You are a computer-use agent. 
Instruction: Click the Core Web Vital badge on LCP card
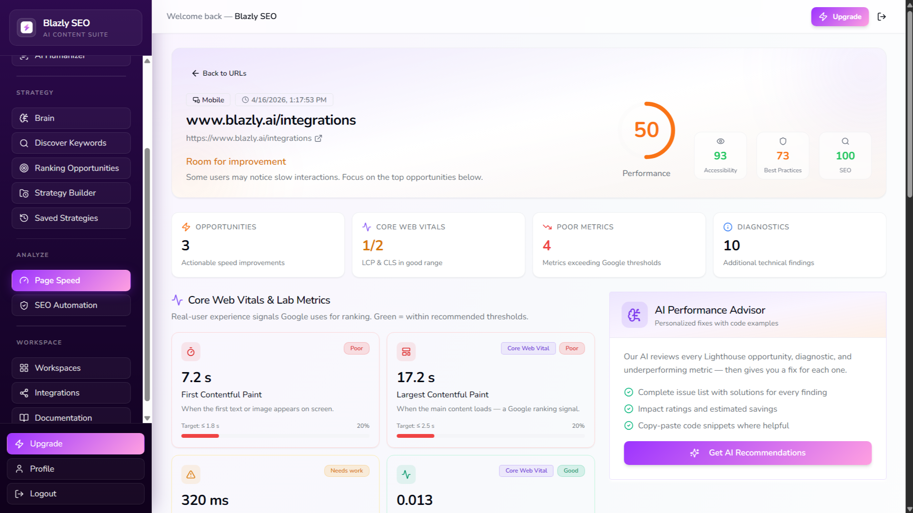click(x=528, y=348)
